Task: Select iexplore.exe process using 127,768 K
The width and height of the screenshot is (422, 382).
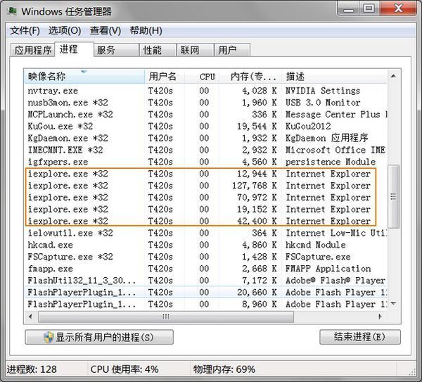Action: click(68, 186)
